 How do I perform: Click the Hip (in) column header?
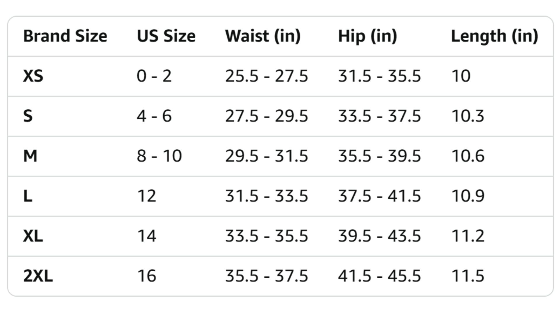[x=367, y=36]
